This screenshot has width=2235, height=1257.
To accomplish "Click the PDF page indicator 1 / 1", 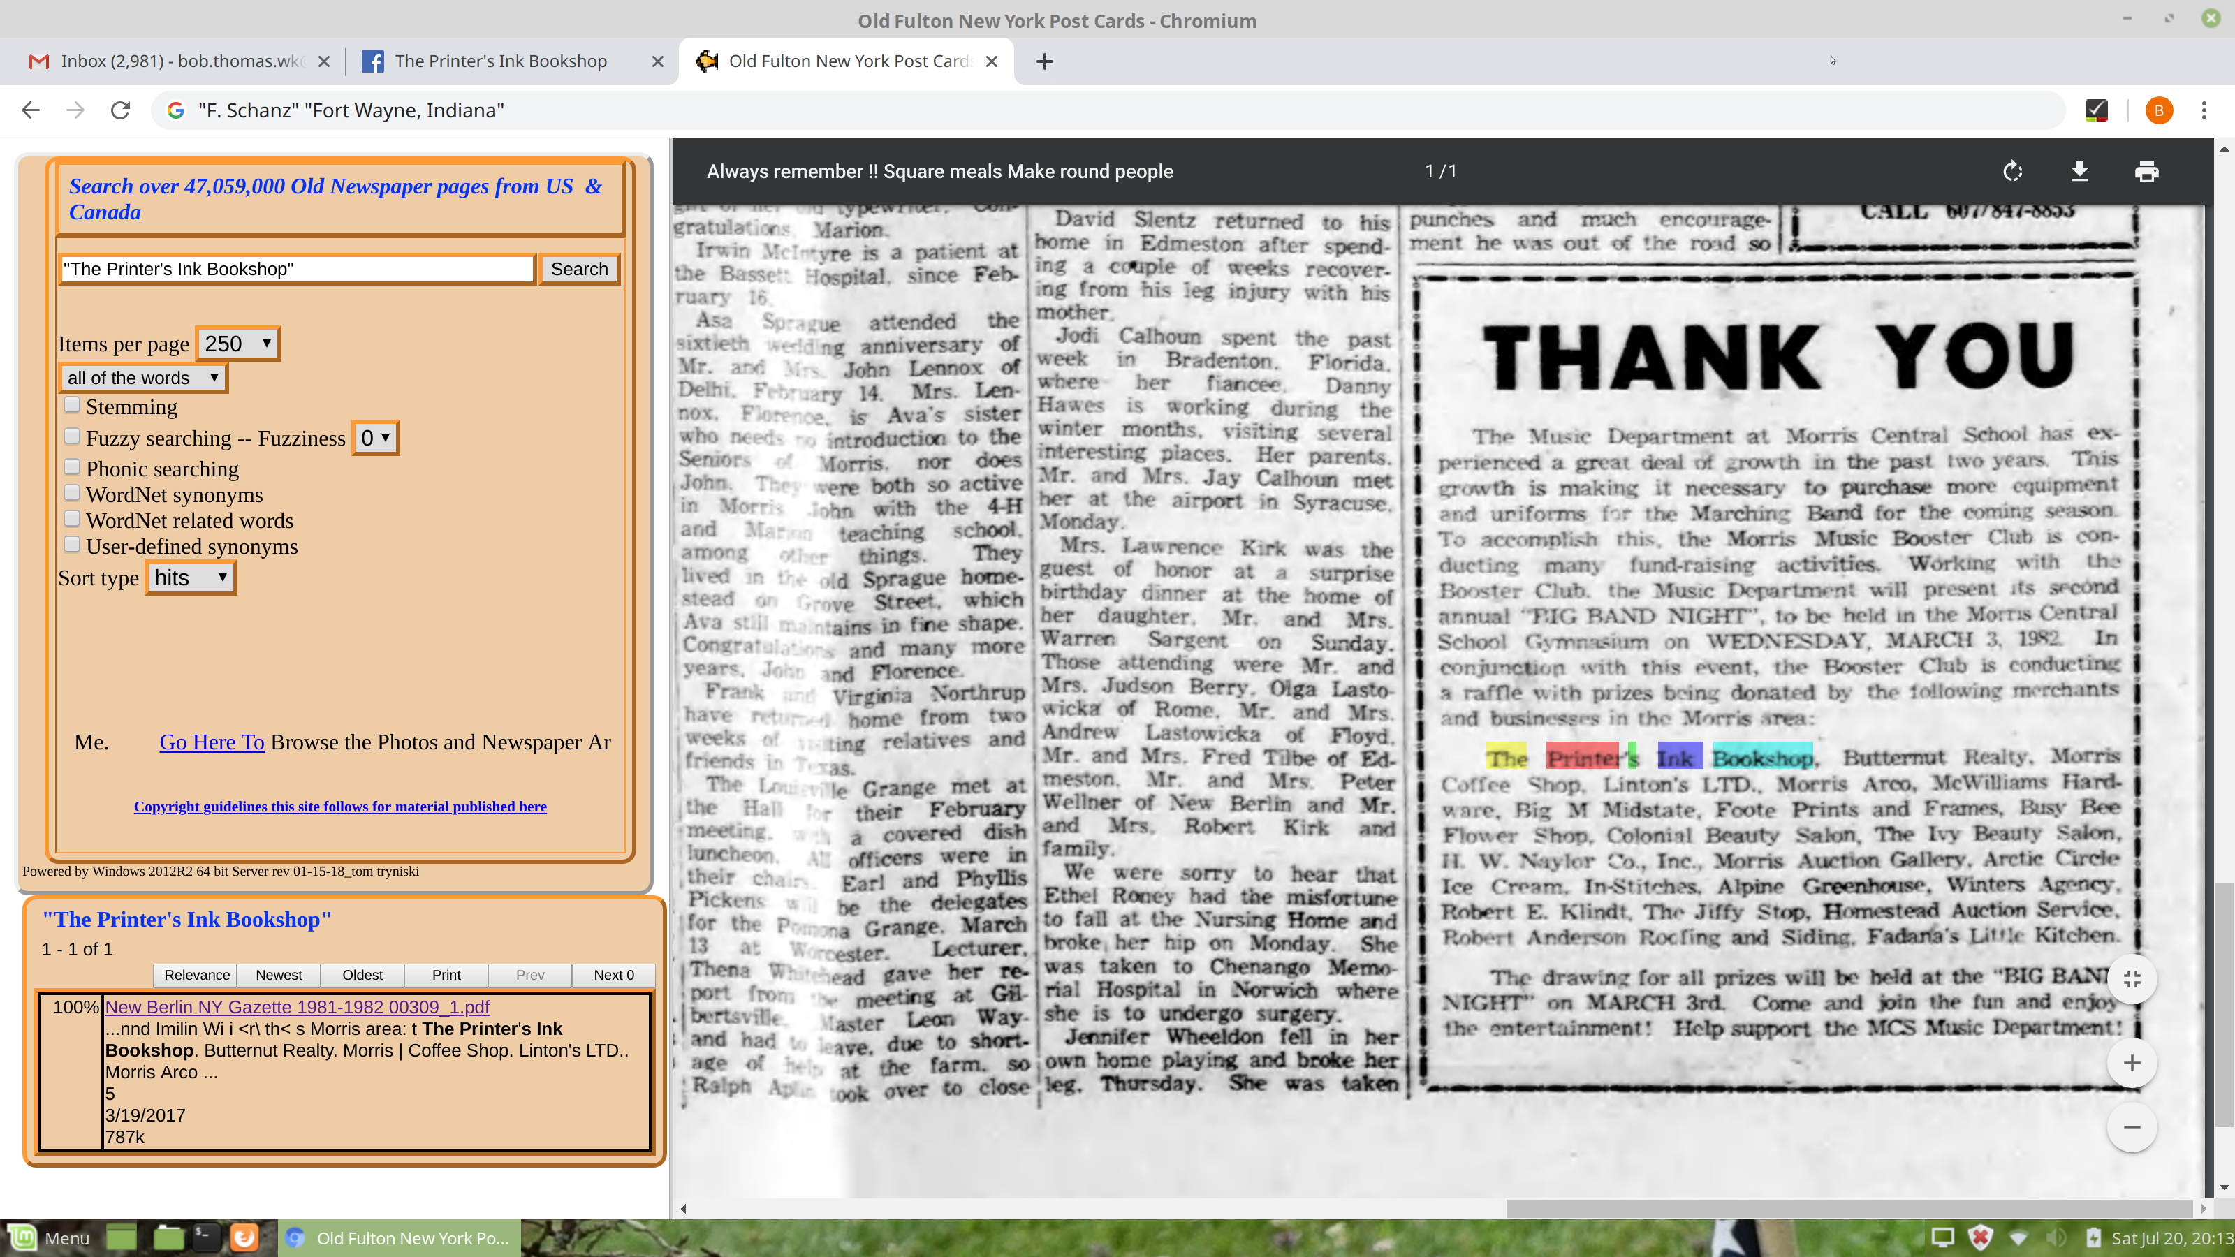I will 1441,172.
